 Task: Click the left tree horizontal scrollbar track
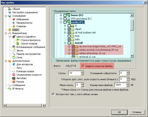coord(24,105)
